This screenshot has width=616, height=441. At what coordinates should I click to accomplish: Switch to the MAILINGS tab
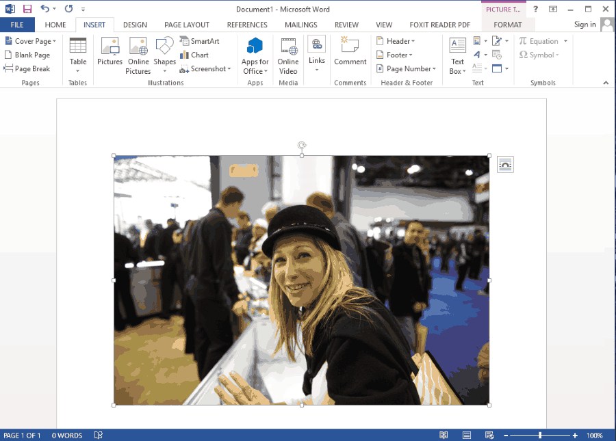point(301,25)
